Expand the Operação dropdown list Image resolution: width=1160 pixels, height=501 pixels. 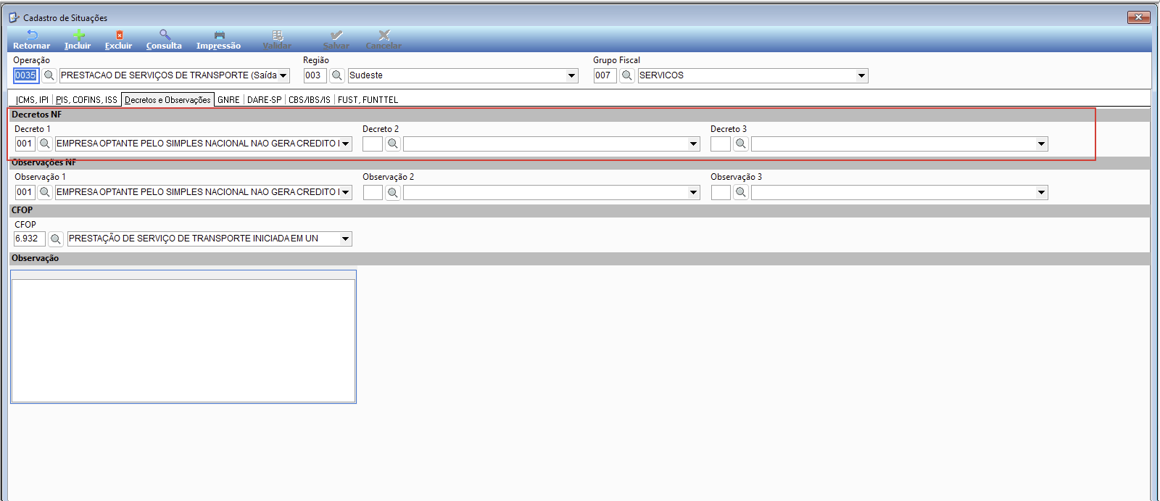(283, 75)
